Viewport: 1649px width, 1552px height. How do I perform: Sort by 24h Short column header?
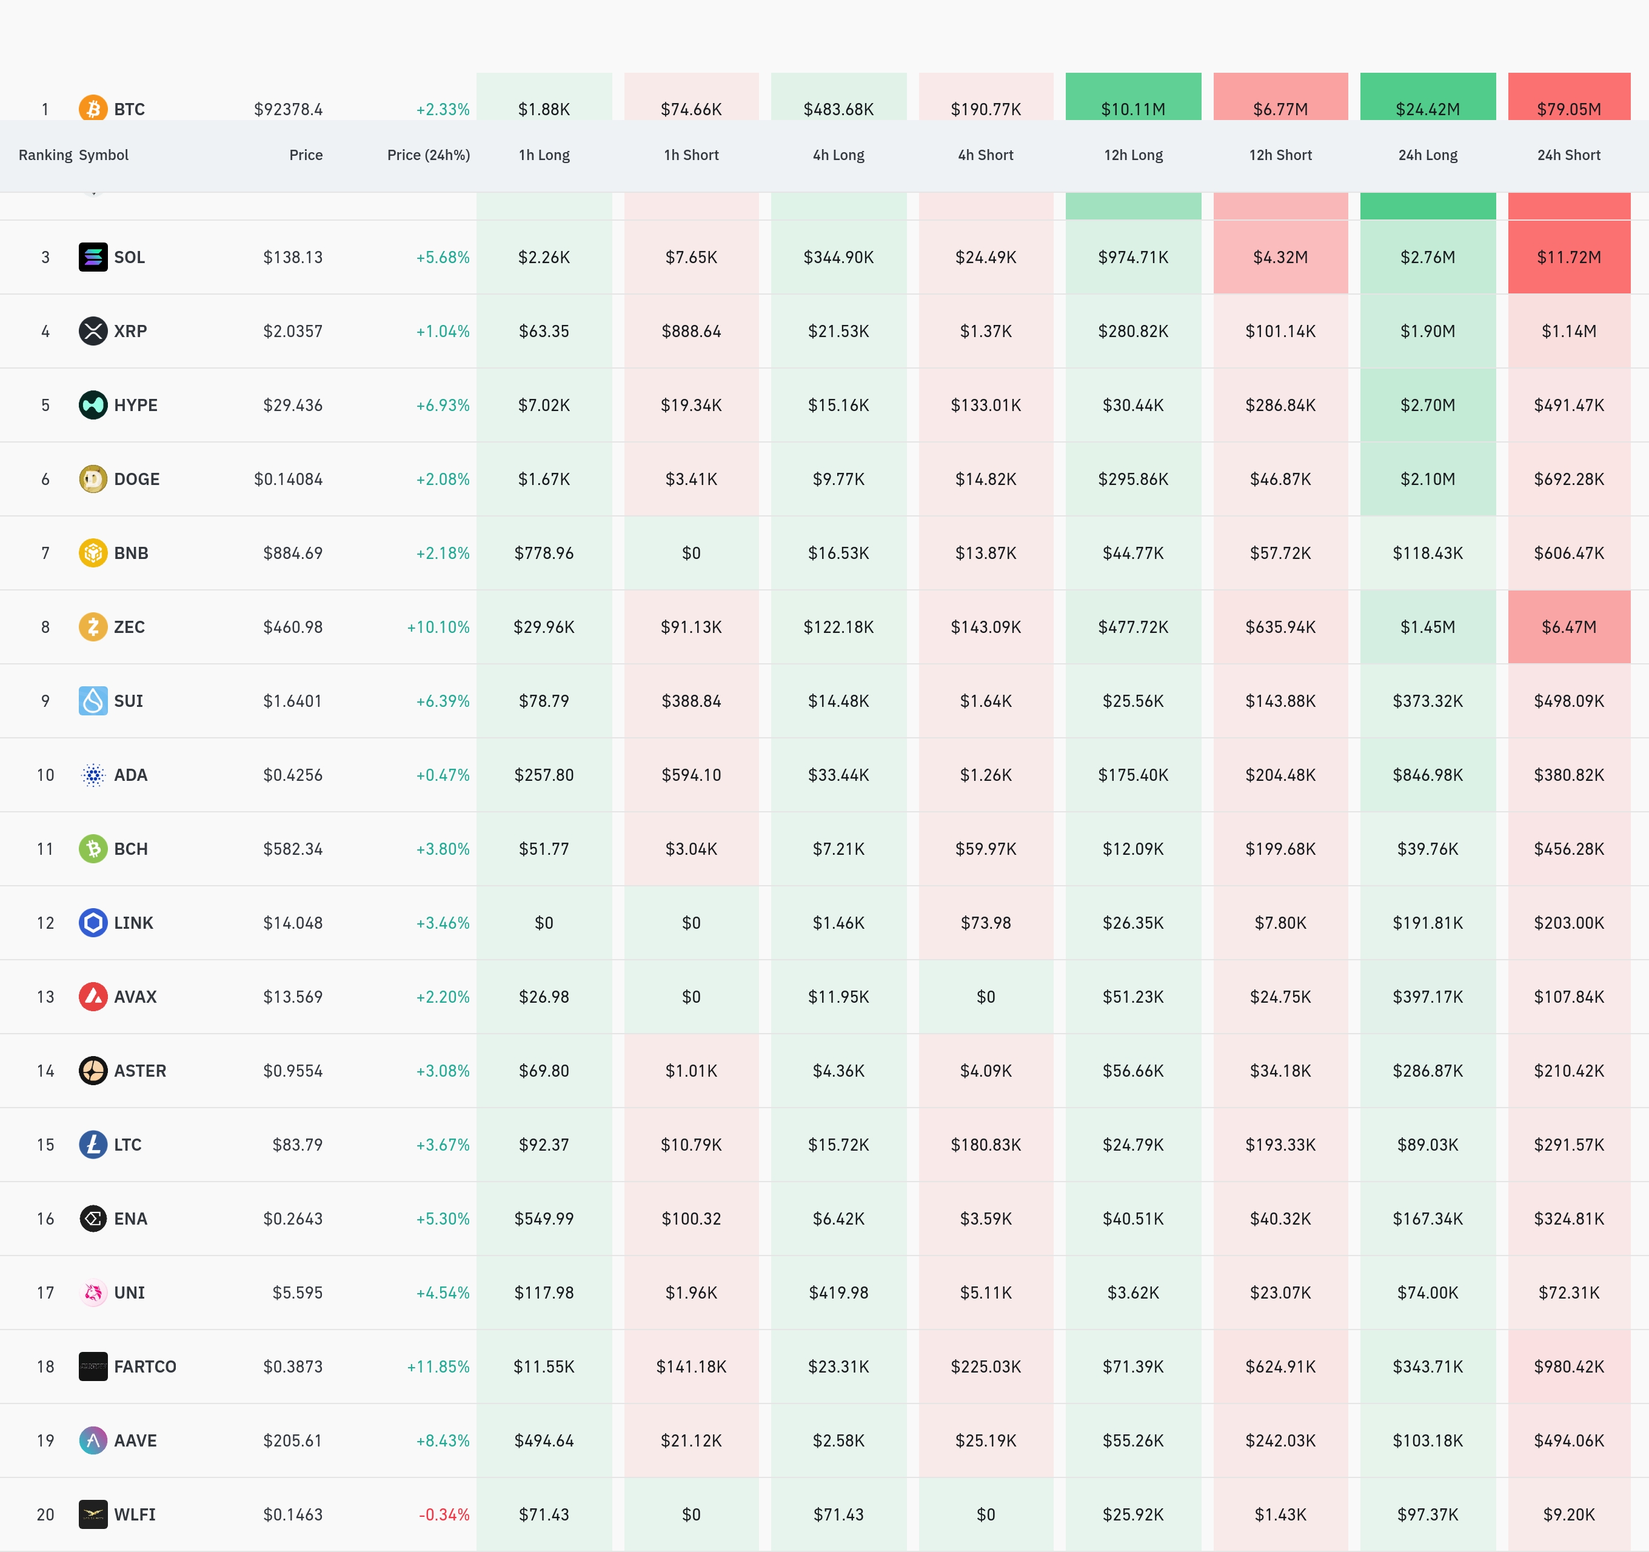pyautogui.click(x=1568, y=155)
